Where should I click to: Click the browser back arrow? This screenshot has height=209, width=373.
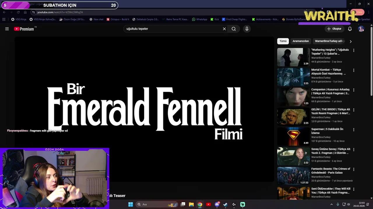4,12
